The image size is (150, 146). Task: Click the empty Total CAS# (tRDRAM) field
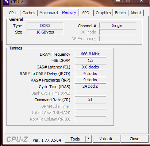pos(90,113)
